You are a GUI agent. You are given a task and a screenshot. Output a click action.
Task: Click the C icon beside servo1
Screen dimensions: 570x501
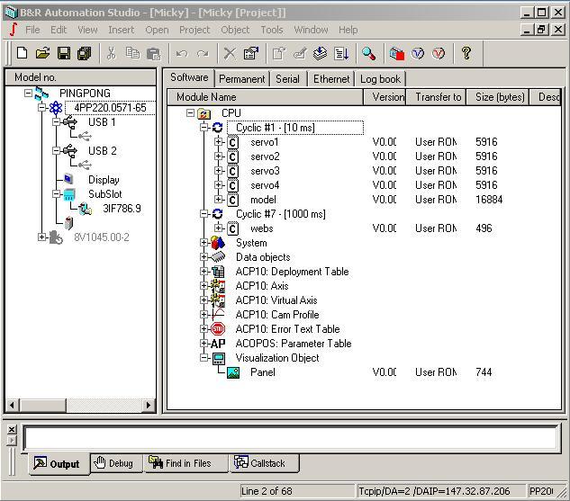[232, 142]
